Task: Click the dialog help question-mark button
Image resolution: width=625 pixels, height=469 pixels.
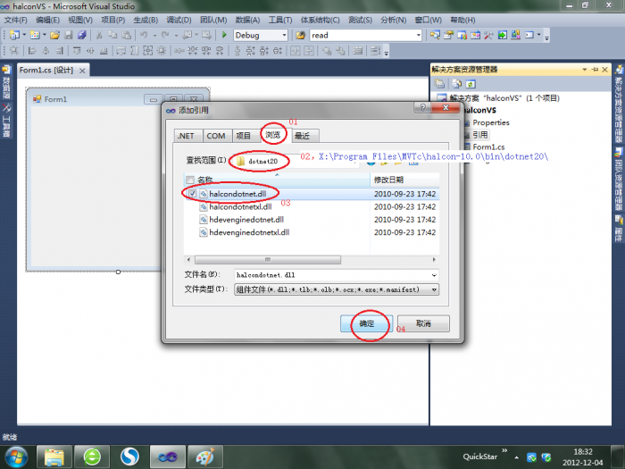Action: (422, 107)
